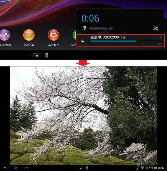Open the recent apps button

(x=26, y=168)
